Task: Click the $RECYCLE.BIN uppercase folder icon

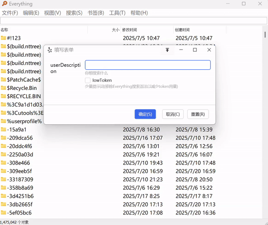Action: (3, 96)
